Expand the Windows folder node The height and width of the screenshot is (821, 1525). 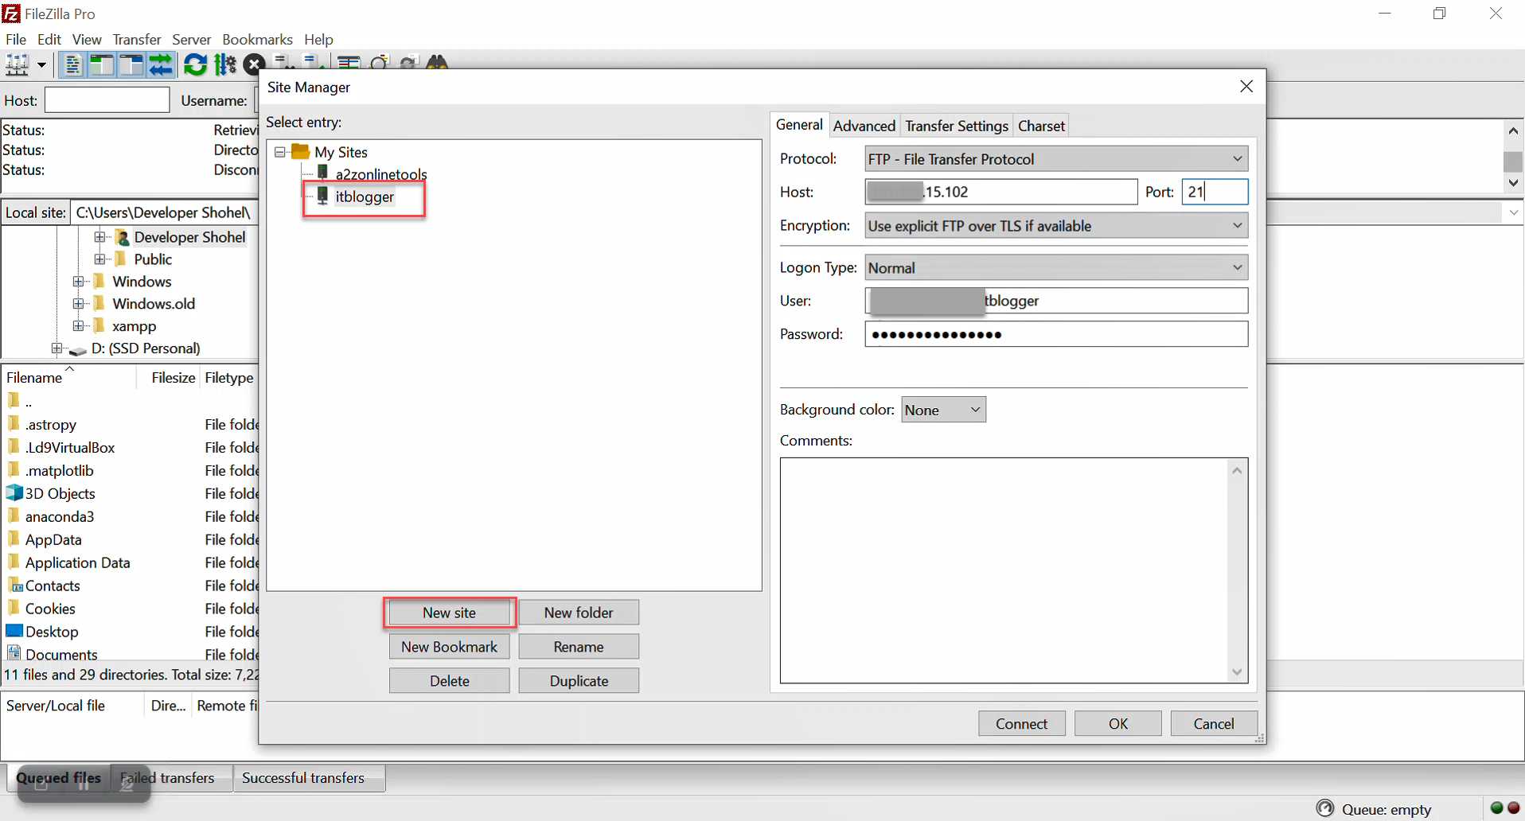tap(78, 281)
